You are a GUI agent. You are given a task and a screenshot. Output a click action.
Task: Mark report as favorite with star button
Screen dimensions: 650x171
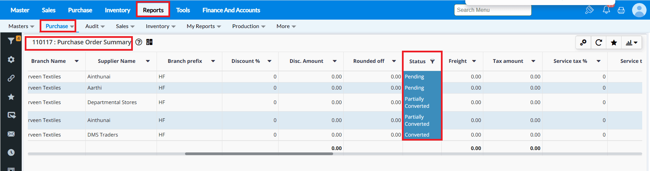[614, 43]
